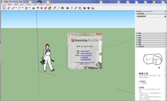Toggle the pin on the default tray
The height and width of the screenshot is (101, 167).
pos(165,11)
